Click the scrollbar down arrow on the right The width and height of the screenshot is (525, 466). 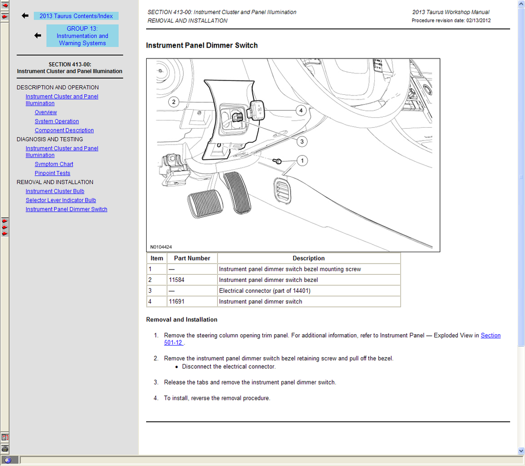[x=521, y=451]
